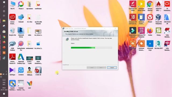Select the TeamViewer-style blue arrows shortcut
This screenshot has width=172, height=97.
(12, 85)
